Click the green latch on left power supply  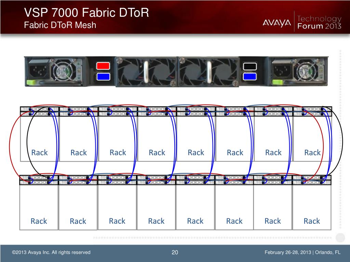point(31,82)
